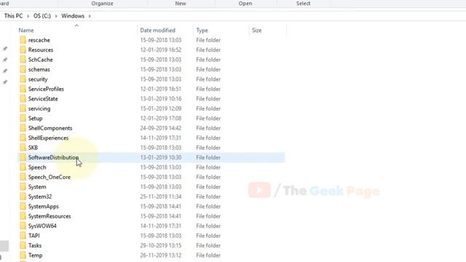This screenshot has height=262, width=466.
Task: Select the 'security' folder name
Action: (x=38, y=79)
